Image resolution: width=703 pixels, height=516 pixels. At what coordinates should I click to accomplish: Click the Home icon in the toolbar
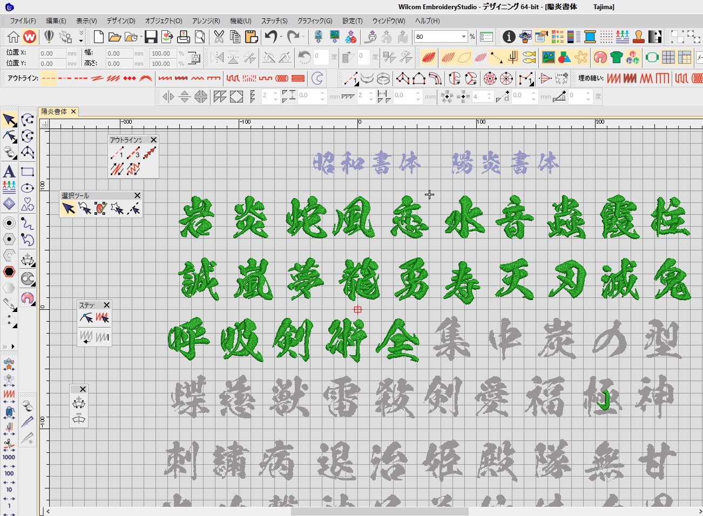click(13, 37)
